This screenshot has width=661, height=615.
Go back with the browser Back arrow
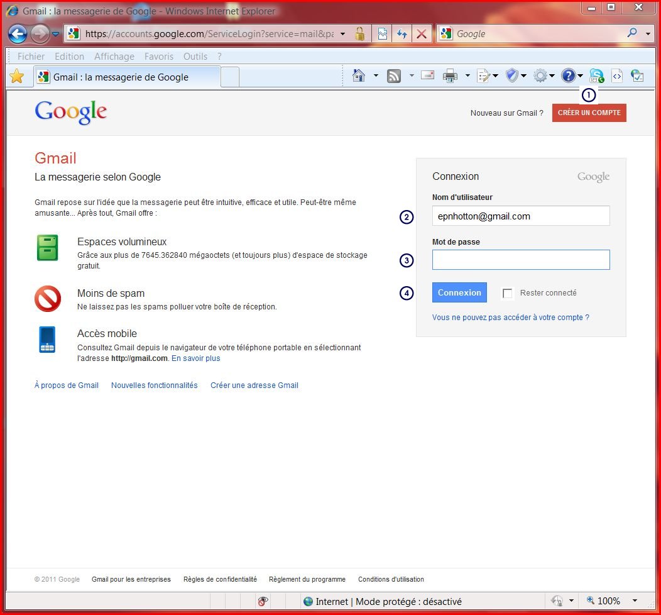[x=18, y=34]
